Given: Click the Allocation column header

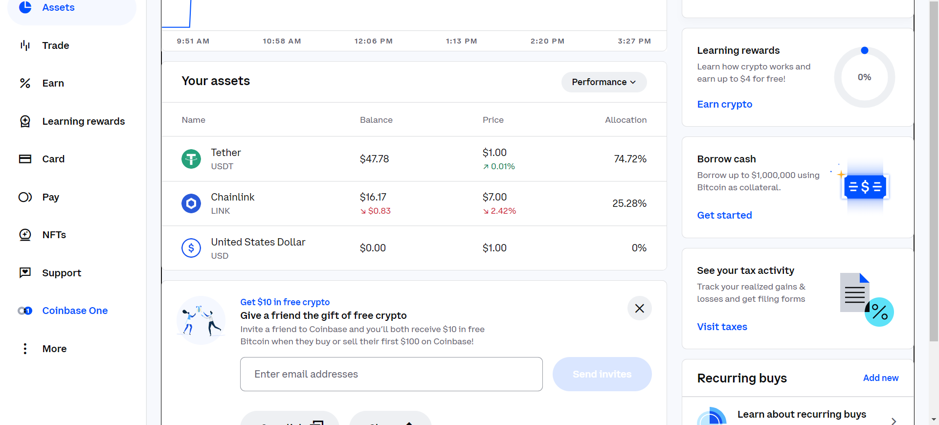Looking at the screenshot, I should (626, 120).
